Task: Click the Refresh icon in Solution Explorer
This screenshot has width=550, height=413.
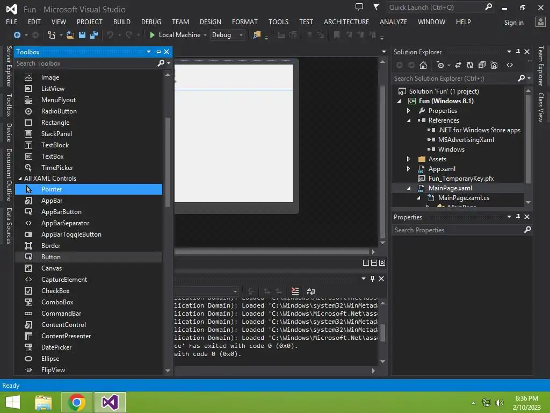Action: coord(470,65)
